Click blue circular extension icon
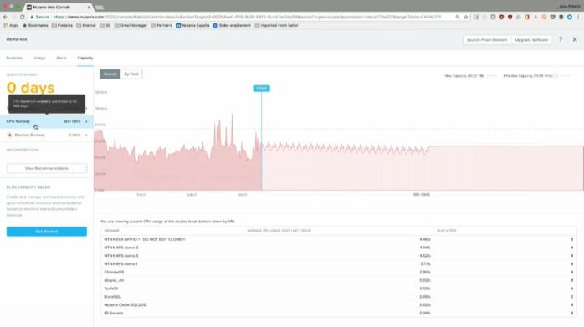584x327 pixels. [570, 17]
